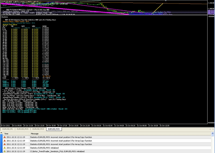Screen dimensions: 215x153
Task: Click the 'mean:' row label
Action: 5,81
